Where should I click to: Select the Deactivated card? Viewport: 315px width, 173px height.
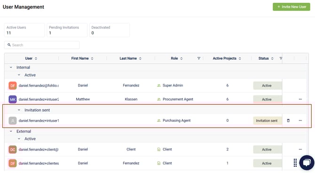pyautogui.click(x=110, y=30)
